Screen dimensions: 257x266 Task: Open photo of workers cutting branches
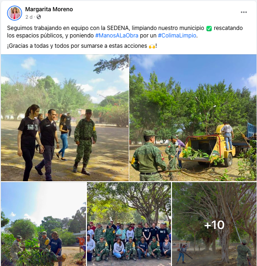coord(44,224)
